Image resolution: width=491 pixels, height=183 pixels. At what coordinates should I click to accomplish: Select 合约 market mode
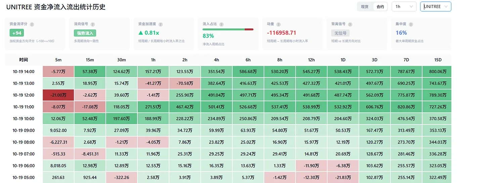(x=380, y=7)
